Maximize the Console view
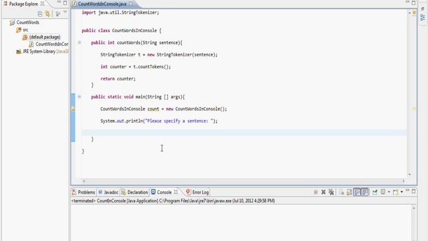The width and height of the screenshot is (428, 241). [x=413, y=191]
